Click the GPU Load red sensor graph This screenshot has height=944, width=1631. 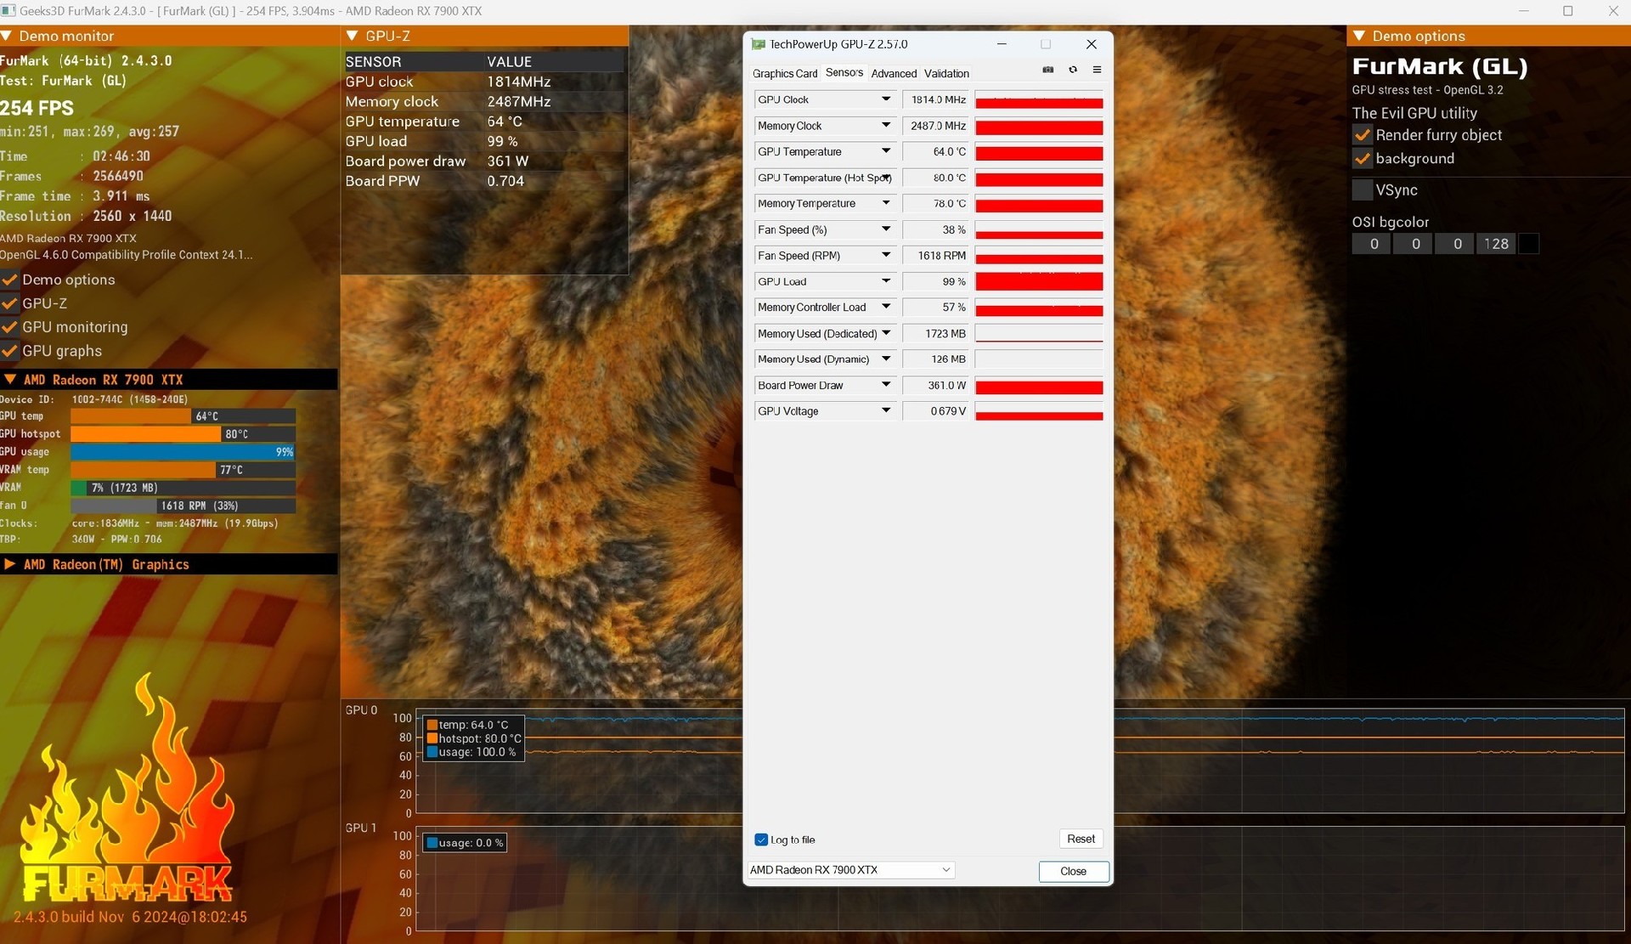[1039, 281]
